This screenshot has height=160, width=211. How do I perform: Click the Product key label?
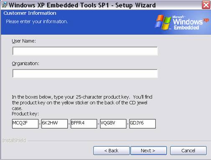click(x=25, y=114)
